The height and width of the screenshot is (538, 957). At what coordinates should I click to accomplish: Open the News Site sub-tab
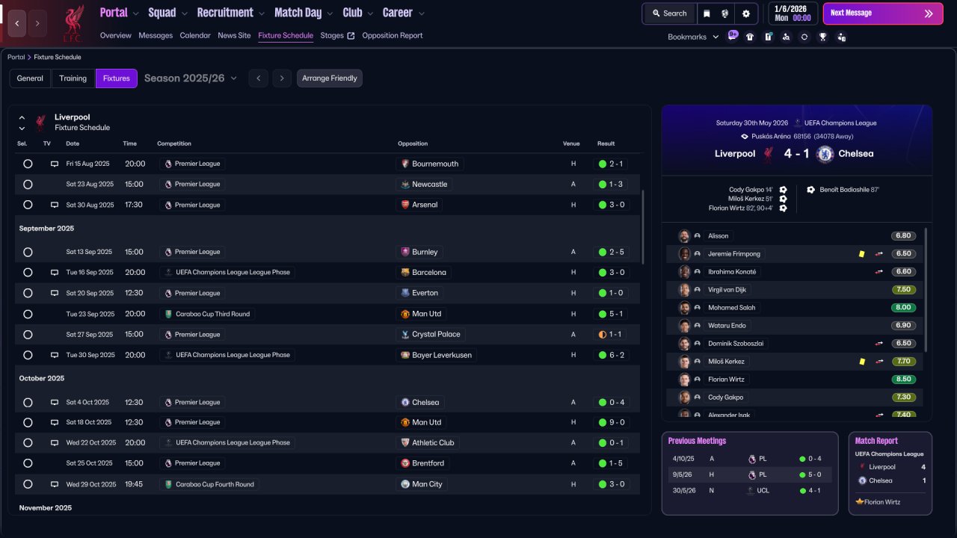(x=234, y=36)
